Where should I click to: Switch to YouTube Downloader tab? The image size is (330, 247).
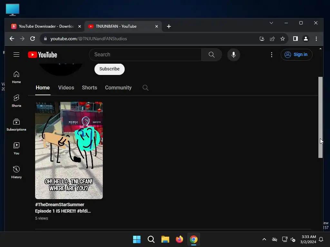43,26
